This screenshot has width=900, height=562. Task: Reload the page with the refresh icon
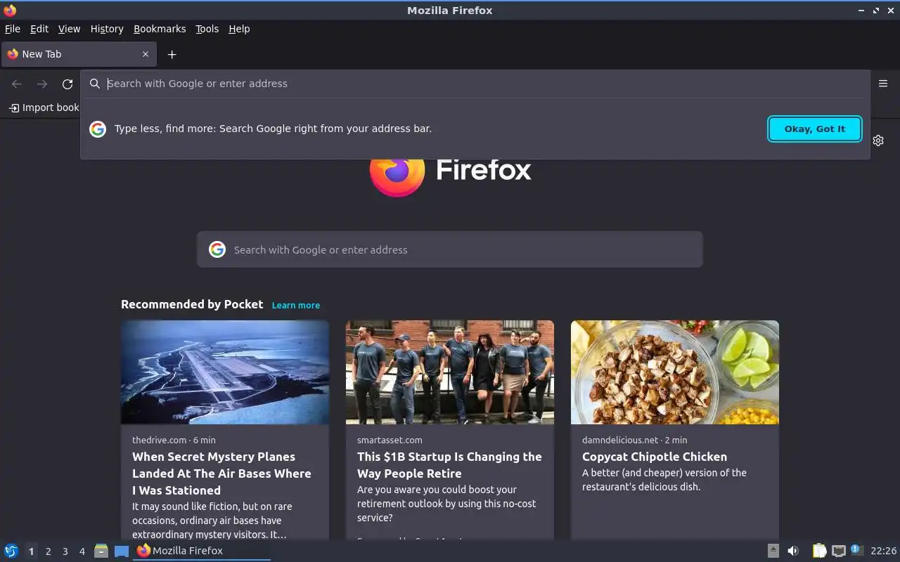[x=67, y=84]
